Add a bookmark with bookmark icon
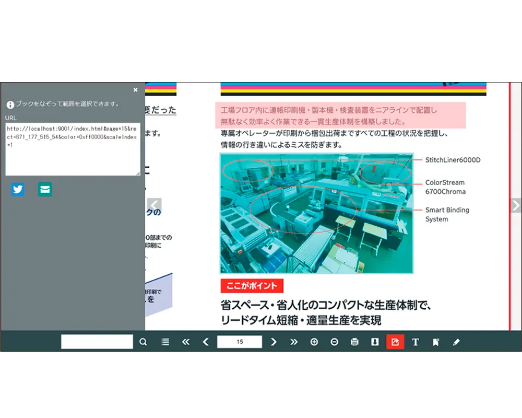 coord(436,342)
